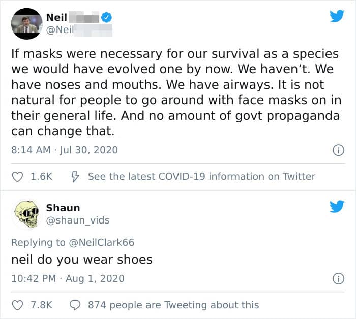Click the @shaun_vids handle
The height and width of the screenshot is (319, 356).
[78, 220]
